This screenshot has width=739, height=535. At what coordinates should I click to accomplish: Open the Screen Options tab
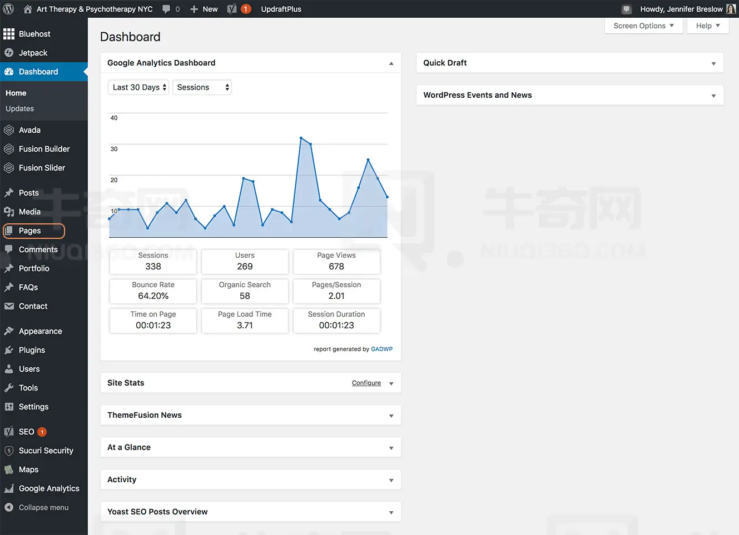(643, 26)
